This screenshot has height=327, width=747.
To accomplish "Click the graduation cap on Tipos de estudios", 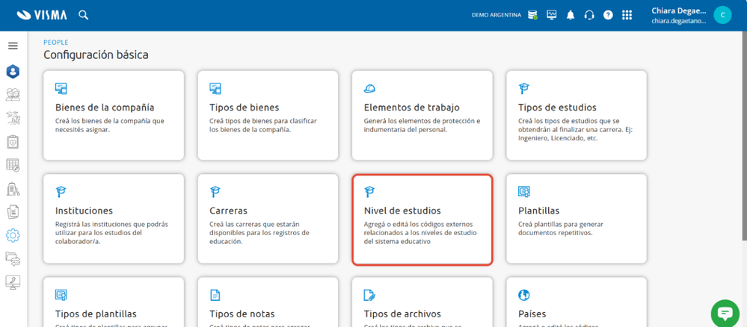I will (x=524, y=88).
